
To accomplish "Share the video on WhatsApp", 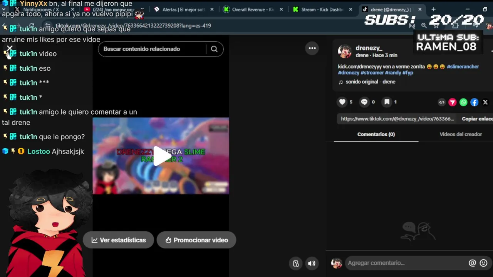I will coord(463,102).
